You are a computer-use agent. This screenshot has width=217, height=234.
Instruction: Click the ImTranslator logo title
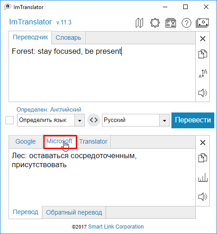pyautogui.click(x=31, y=22)
